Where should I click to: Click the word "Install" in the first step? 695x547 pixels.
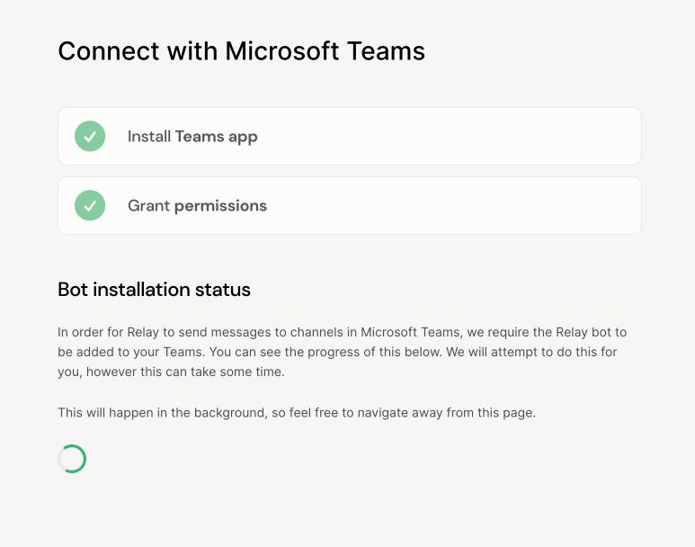coord(149,137)
